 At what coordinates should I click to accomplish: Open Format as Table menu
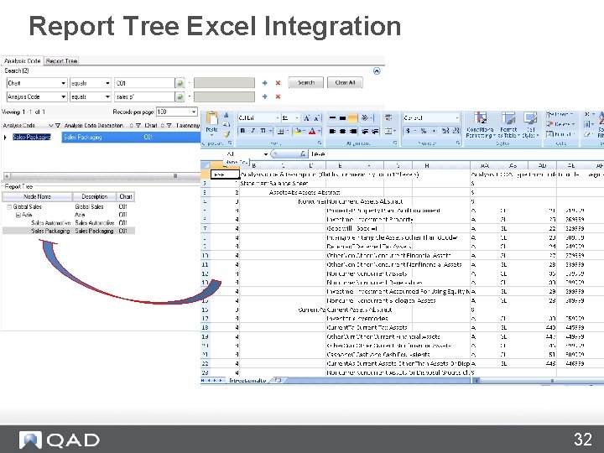point(508,125)
